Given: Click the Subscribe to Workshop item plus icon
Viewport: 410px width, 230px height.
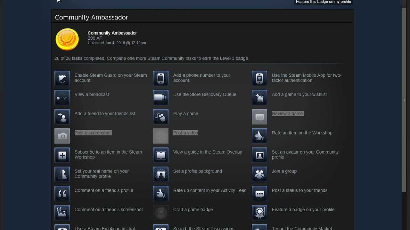Looking at the screenshot, I should click(x=62, y=155).
